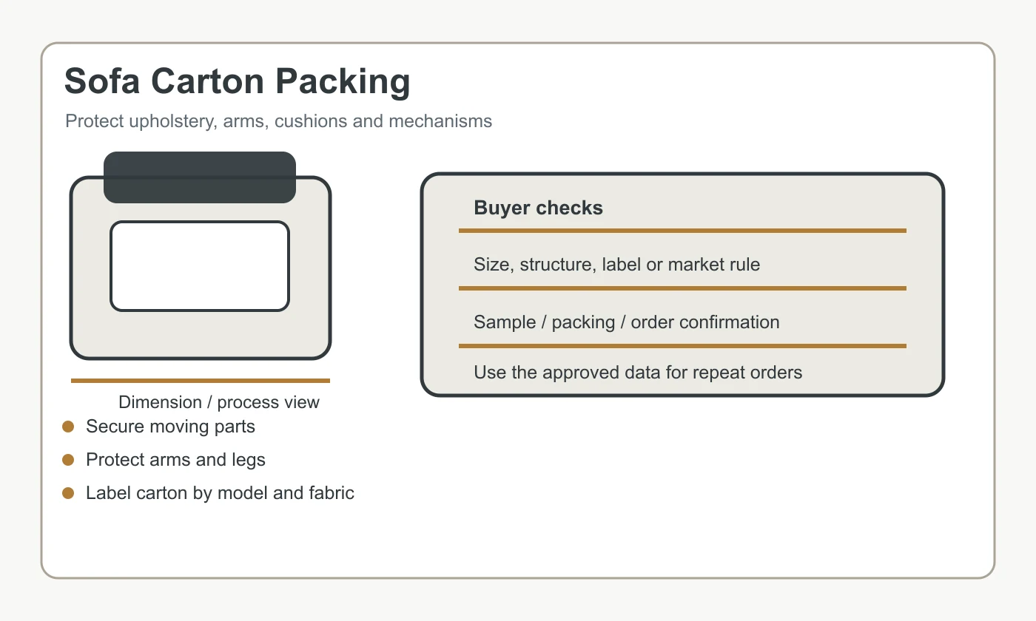The image size is (1036, 621).
Task: Click the divider below Sample / packing row
Action: 682,346
